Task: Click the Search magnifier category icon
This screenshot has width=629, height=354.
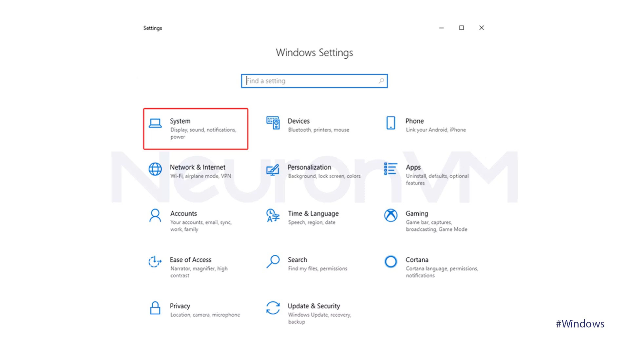Action: tap(273, 262)
